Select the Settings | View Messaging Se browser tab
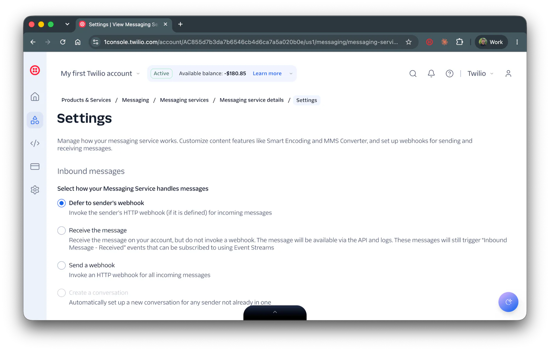The height and width of the screenshot is (351, 550). coord(124,24)
